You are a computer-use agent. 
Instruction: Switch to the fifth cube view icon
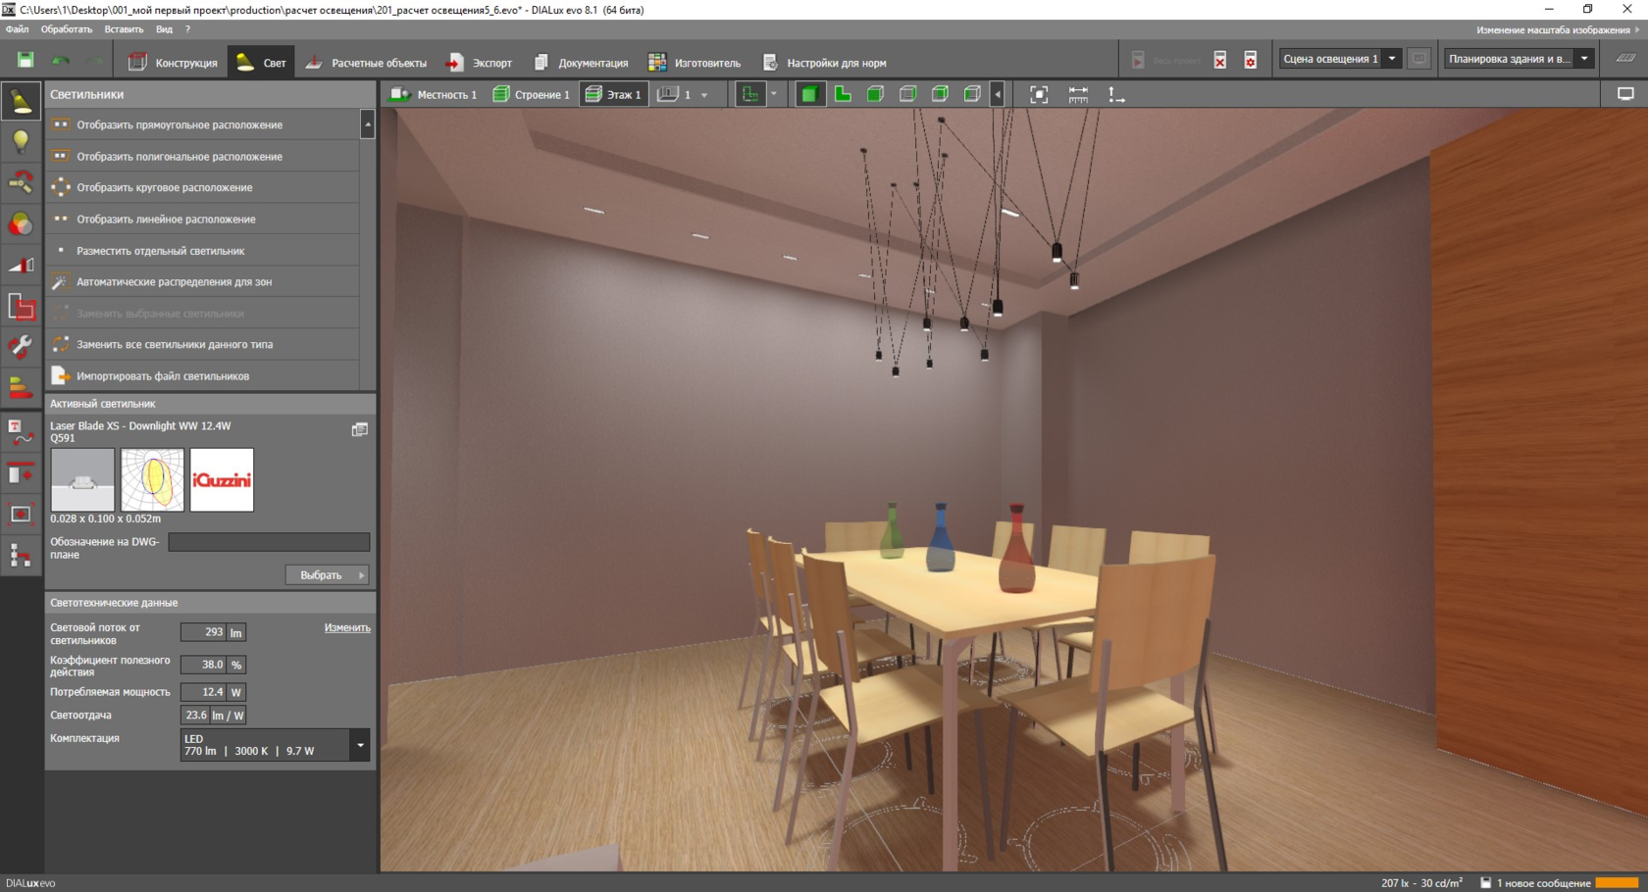[940, 94]
